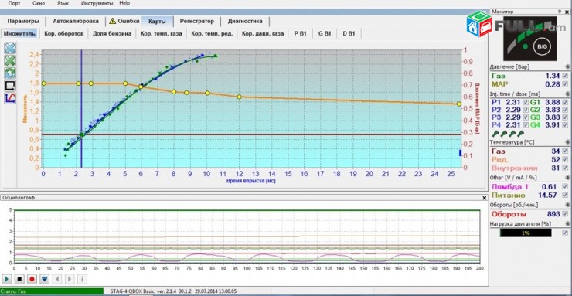Screen dimensions: 572x296
Task: Toggle the G1 3.88 checkbox
Action: pos(565,103)
